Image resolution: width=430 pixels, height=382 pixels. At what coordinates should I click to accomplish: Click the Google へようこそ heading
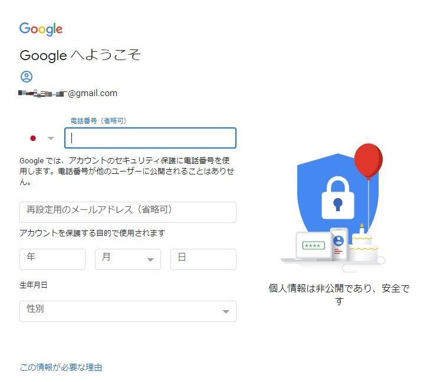pos(80,55)
